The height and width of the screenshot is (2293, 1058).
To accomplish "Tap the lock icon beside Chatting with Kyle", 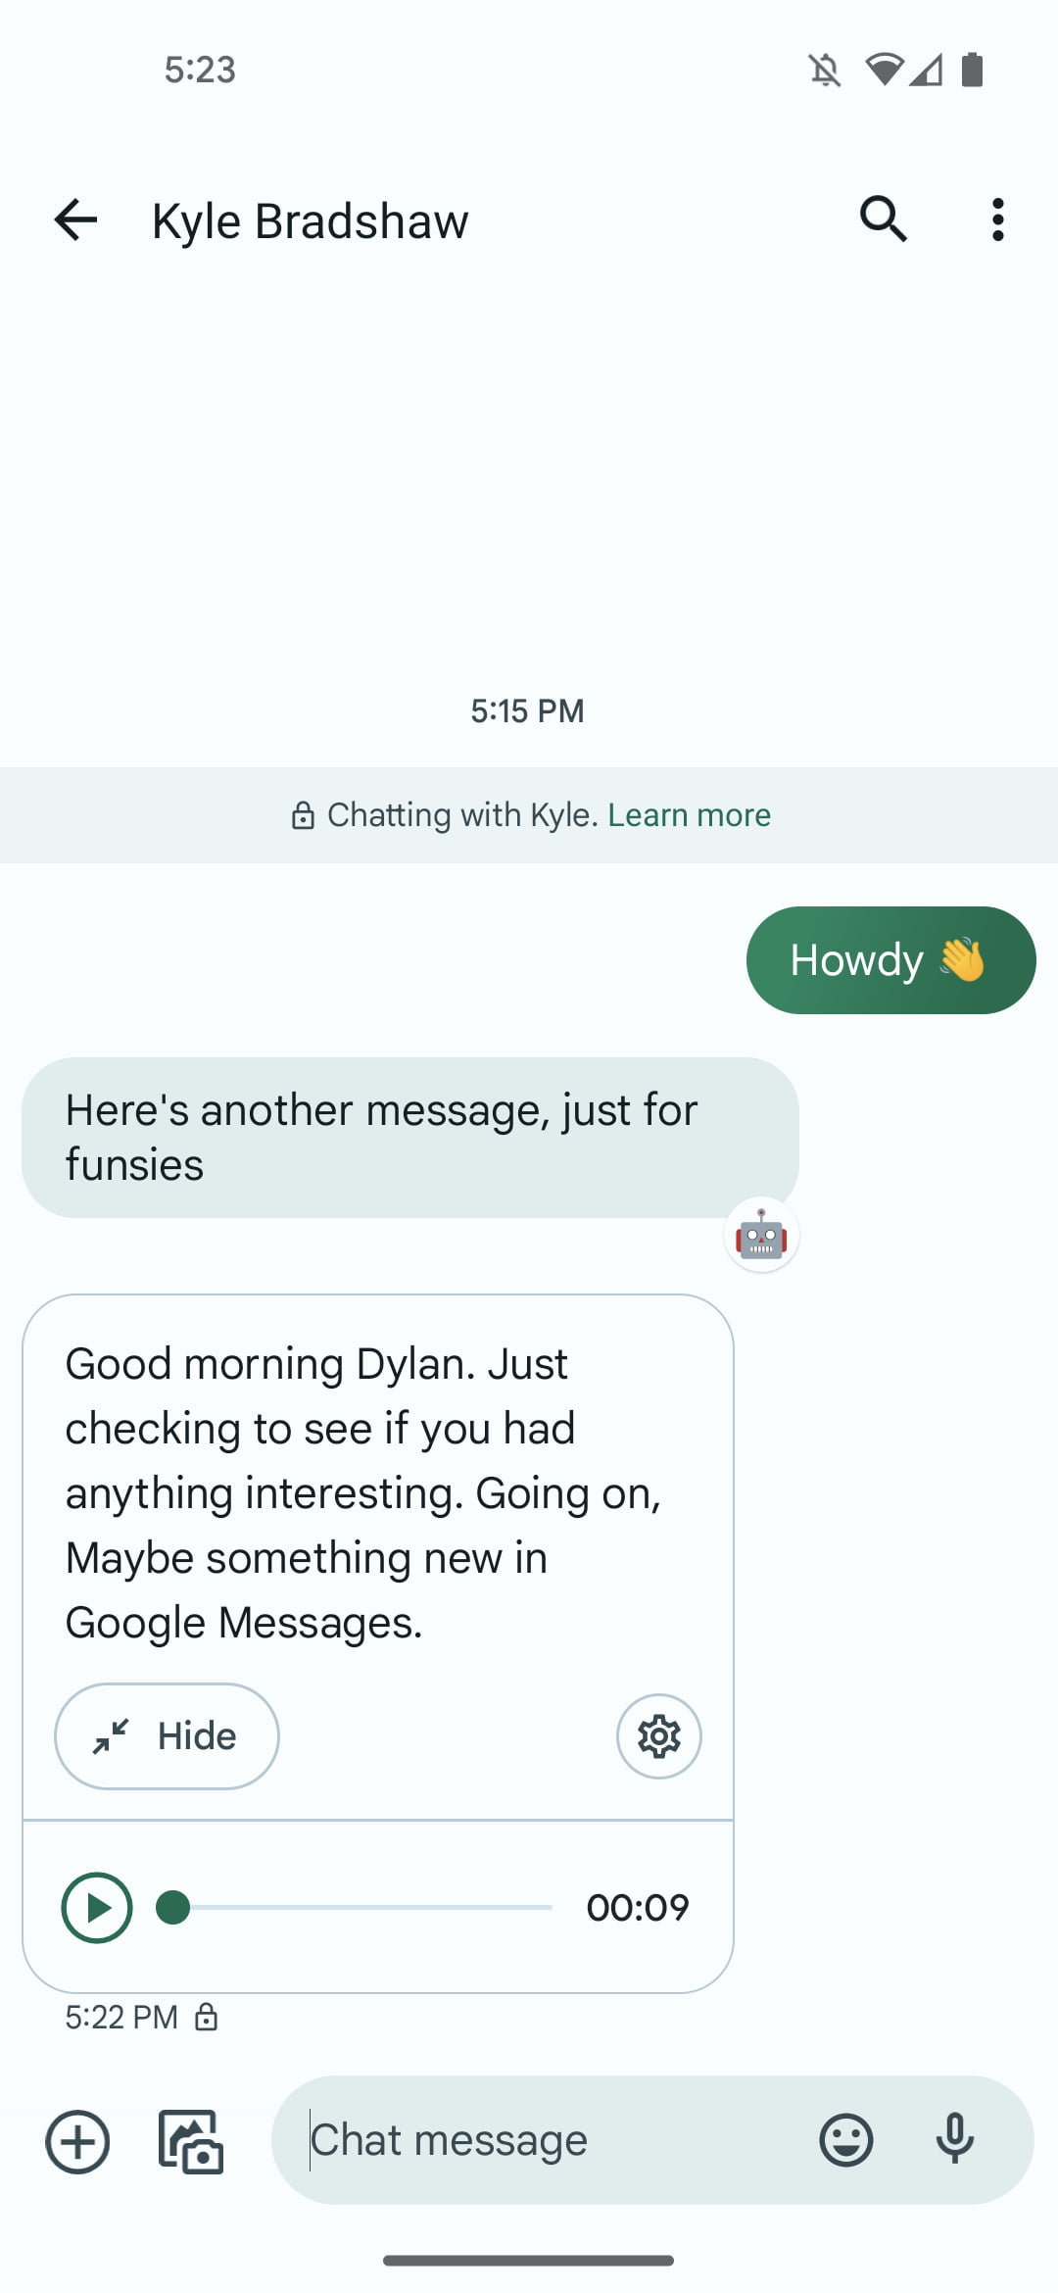I will pyautogui.click(x=303, y=815).
